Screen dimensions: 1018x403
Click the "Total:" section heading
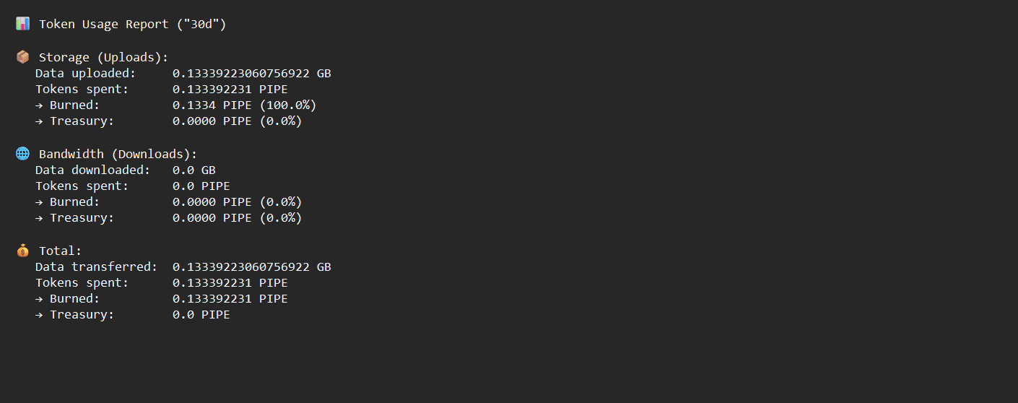click(61, 251)
